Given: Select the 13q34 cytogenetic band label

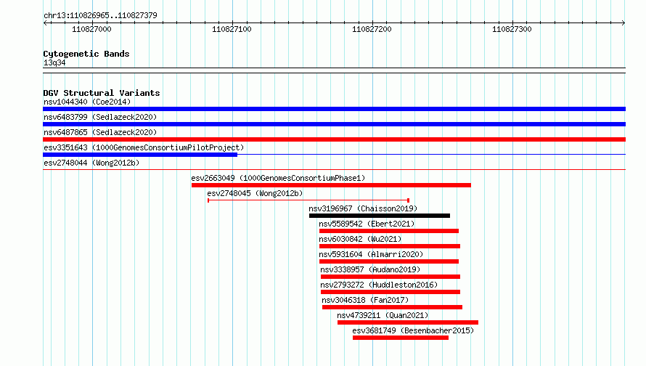Looking at the screenshot, I should tap(54, 62).
